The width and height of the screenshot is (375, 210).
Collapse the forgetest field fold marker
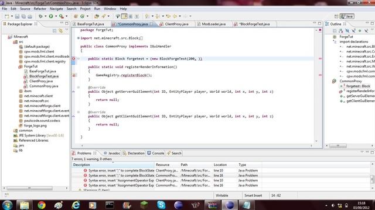[x=78, y=58]
